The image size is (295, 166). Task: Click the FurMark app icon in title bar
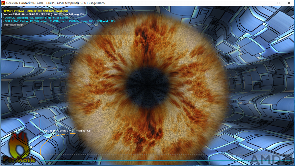tap(3, 3)
